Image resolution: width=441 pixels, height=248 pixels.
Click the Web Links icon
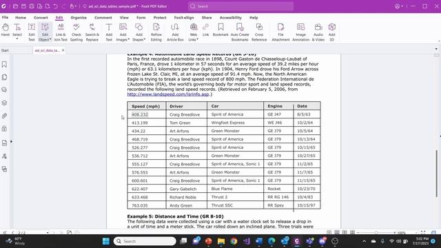pyautogui.click(x=194, y=28)
